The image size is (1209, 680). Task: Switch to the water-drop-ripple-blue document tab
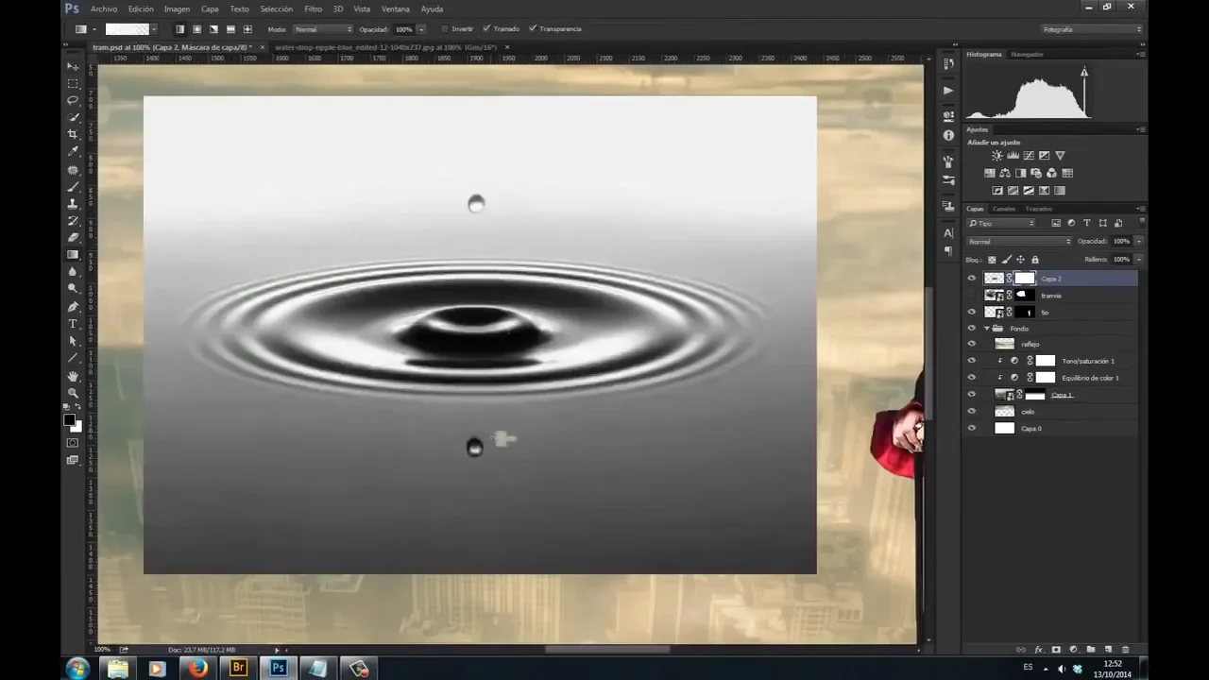point(386,47)
